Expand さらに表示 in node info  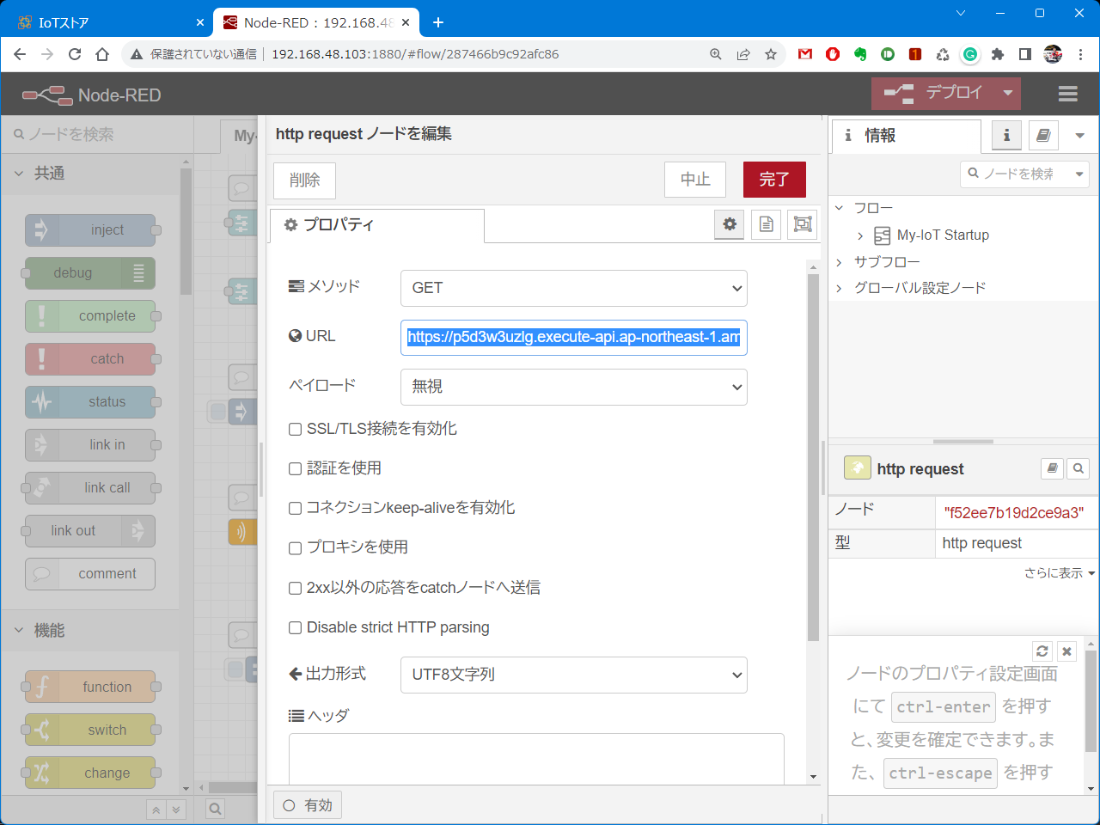[1059, 572]
